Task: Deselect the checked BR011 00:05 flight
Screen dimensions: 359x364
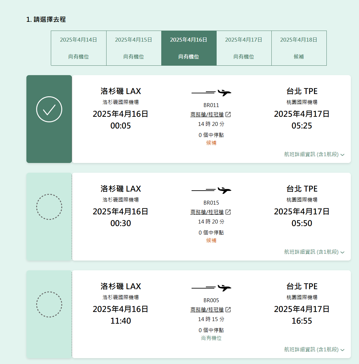Action: click(x=49, y=109)
